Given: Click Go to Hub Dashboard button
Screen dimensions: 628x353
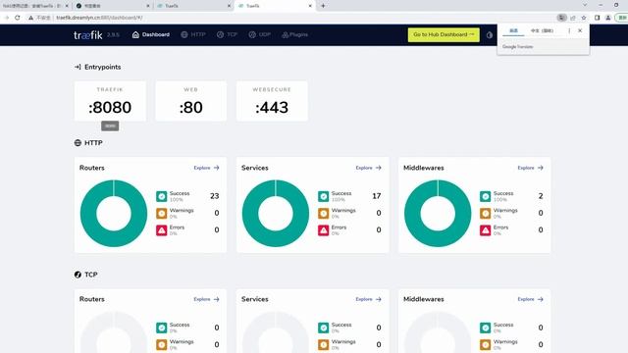Looking at the screenshot, I should 444,35.
